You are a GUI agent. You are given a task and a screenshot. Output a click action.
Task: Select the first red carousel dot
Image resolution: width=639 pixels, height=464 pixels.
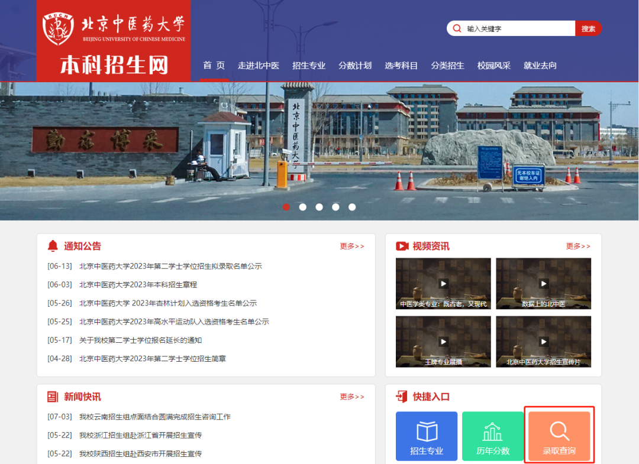click(x=286, y=207)
